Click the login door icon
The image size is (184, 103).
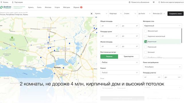click(159, 2)
